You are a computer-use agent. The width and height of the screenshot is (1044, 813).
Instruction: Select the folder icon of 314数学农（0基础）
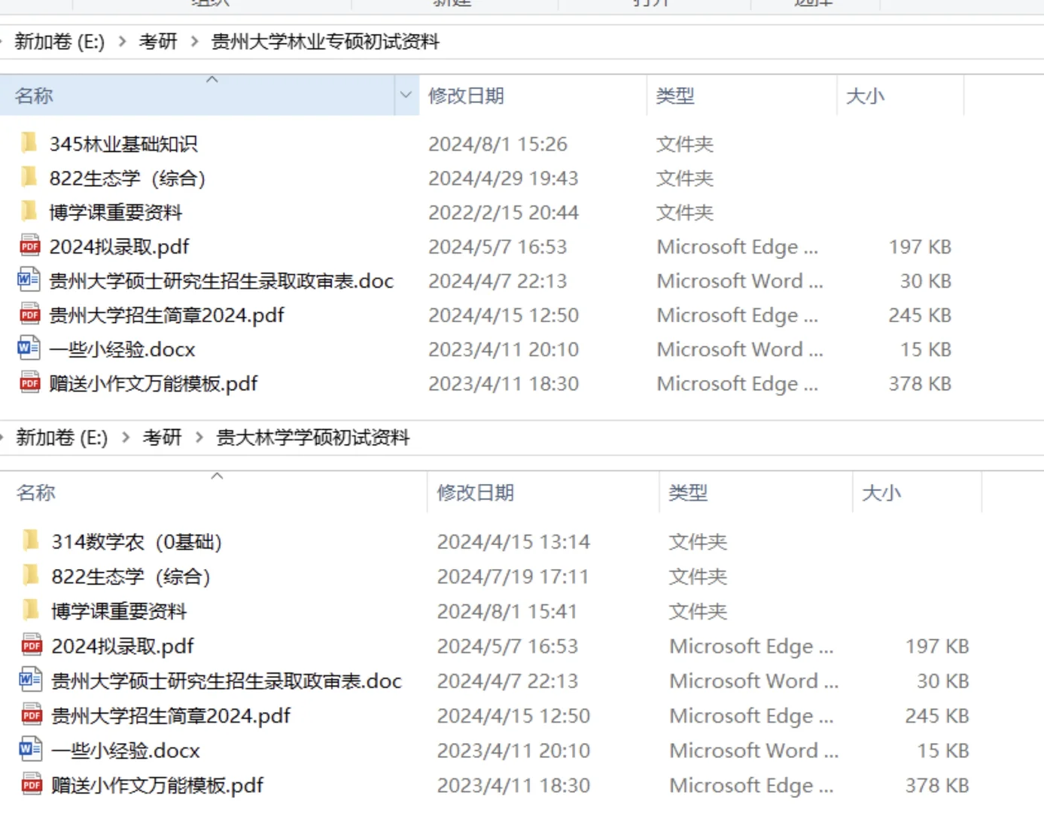pyautogui.click(x=30, y=540)
